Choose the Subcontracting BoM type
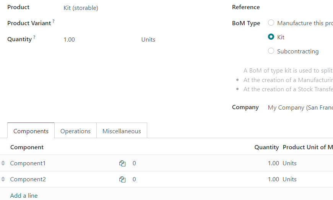333x200 pixels. (271, 51)
